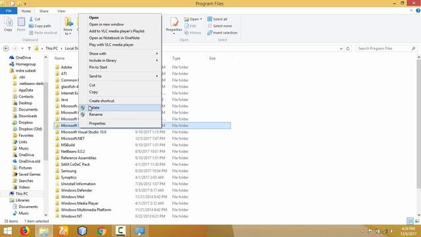The image size is (421, 237).
Task: Click the navigation pane scrollbar
Action: pyautogui.click(x=45, y=121)
